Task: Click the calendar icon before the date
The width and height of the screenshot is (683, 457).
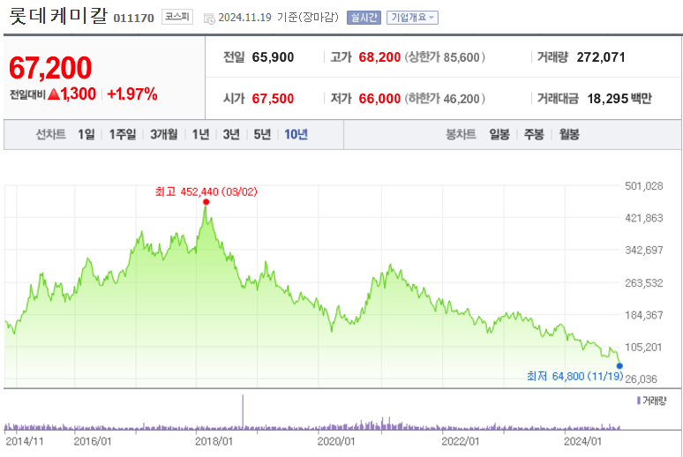Action: point(209,19)
